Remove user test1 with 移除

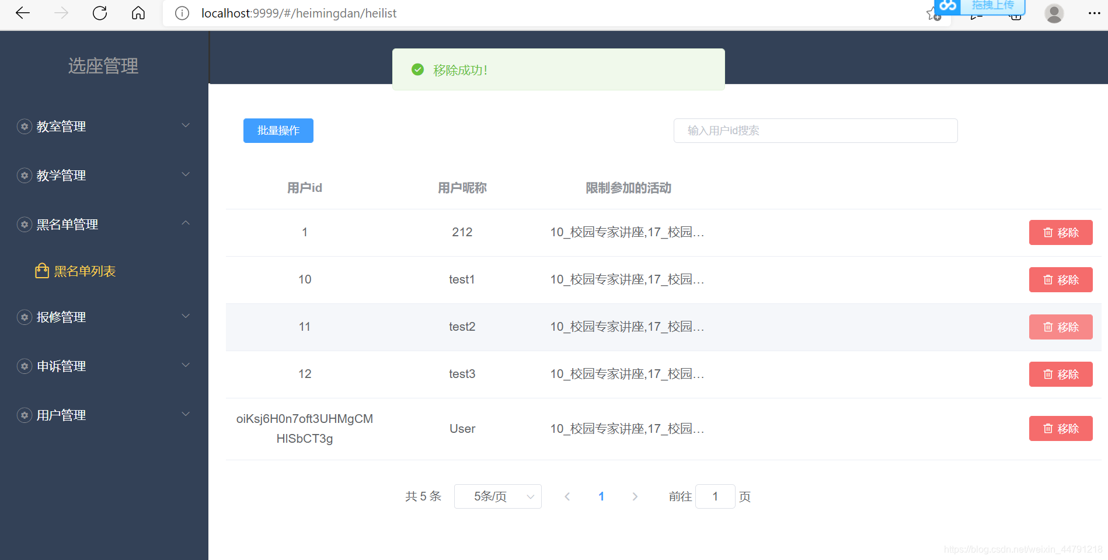[1061, 279]
